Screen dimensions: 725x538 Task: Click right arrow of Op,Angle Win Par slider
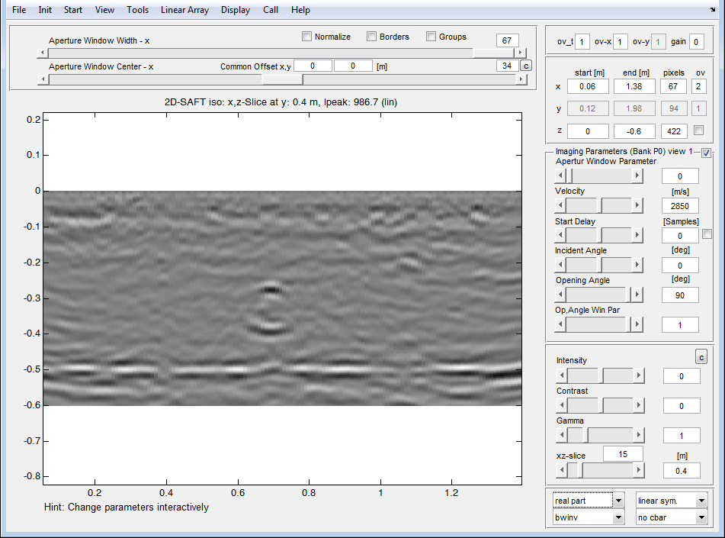[637, 324]
